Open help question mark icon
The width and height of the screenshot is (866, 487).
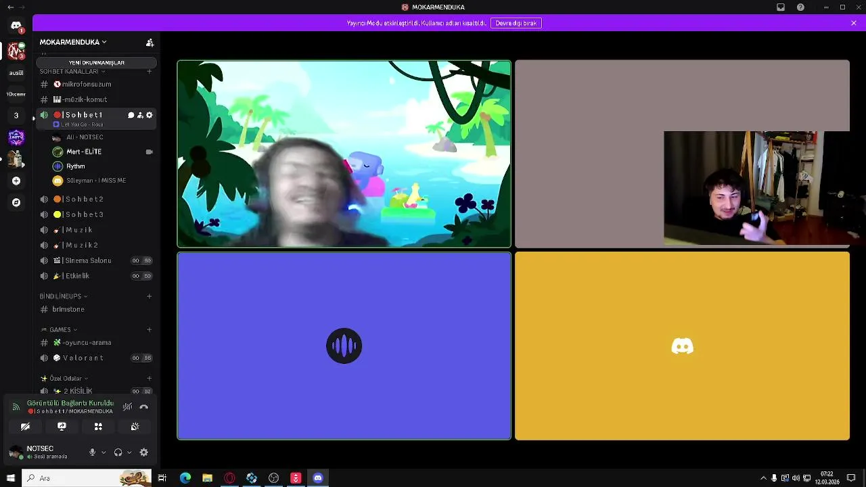(801, 7)
